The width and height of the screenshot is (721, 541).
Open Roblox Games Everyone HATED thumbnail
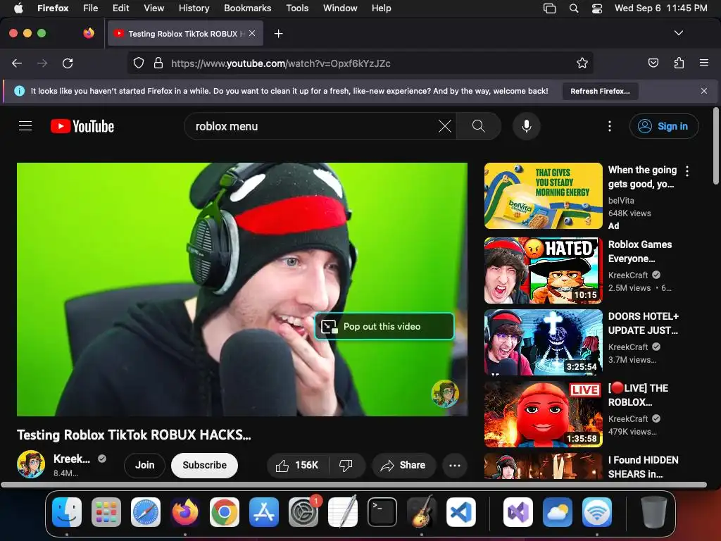click(x=543, y=270)
